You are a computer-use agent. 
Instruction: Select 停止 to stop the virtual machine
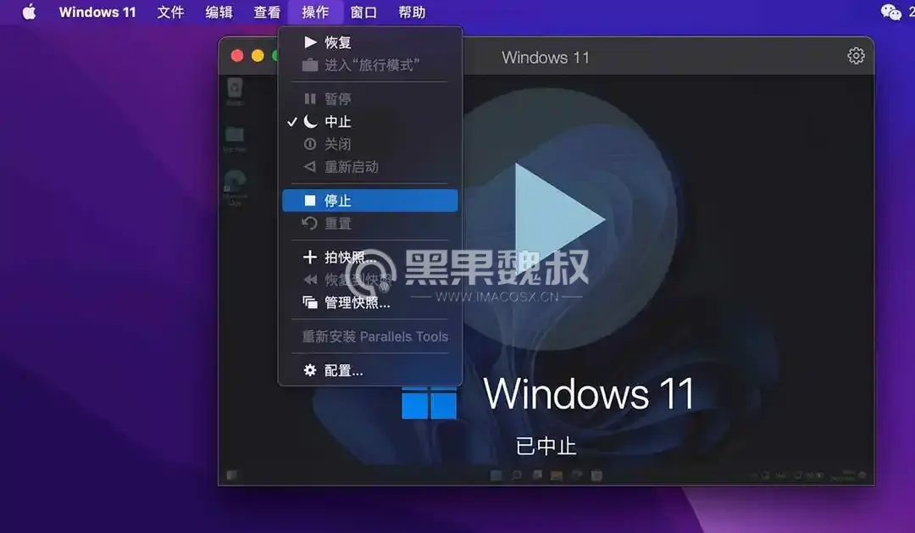pyautogui.click(x=339, y=200)
